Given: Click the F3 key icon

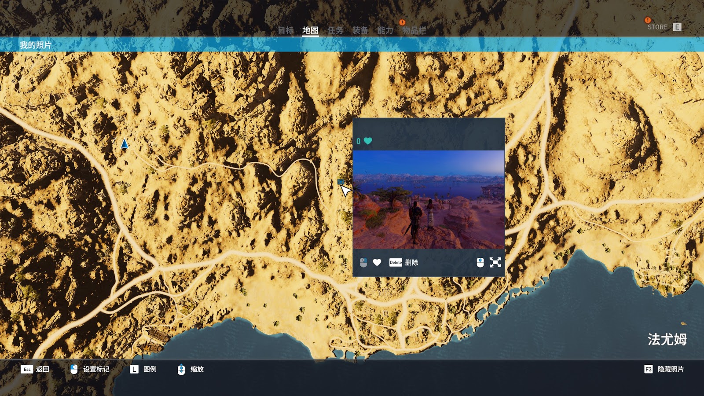Looking at the screenshot, I should pos(648,369).
